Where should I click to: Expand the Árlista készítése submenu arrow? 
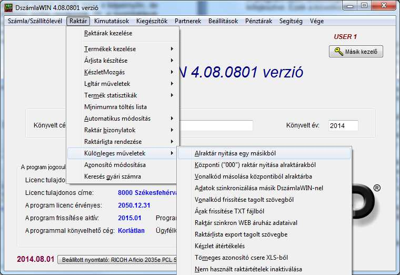[x=172, y=61]
